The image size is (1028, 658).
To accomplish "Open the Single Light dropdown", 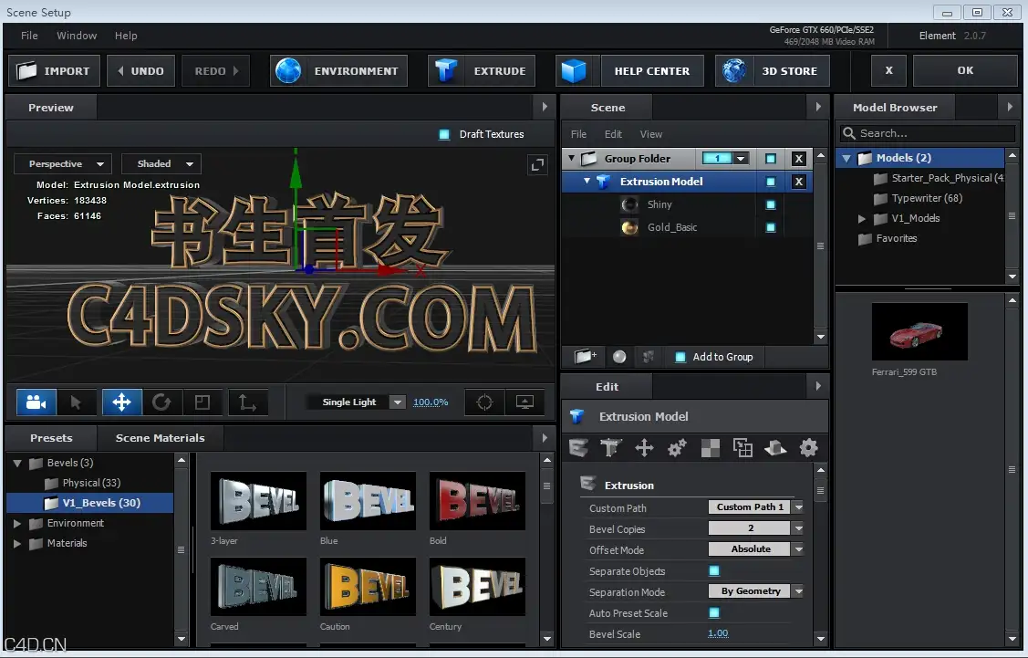I will [x=358, y=402].
